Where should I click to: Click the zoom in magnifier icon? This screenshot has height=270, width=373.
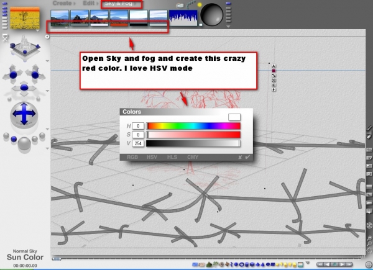pyautogui.click(x=369, y=238)
